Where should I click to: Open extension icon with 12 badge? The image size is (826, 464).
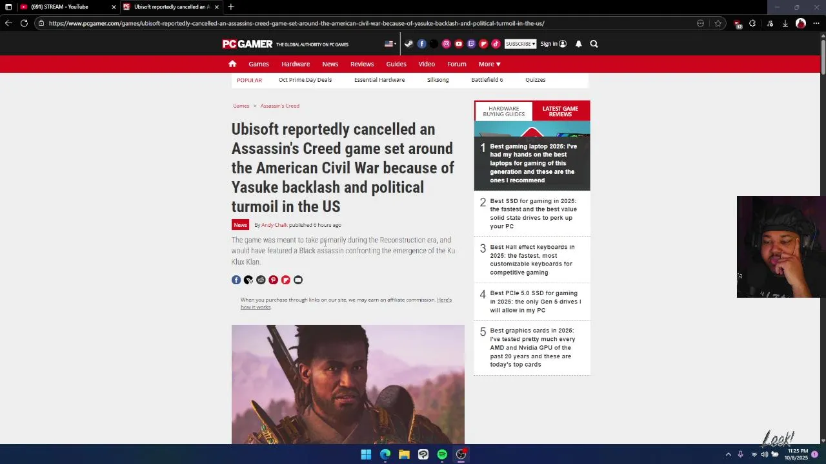738,24
